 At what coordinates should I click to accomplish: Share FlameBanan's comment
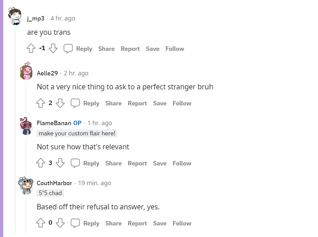pyautogui.click(x=113, y=163)
